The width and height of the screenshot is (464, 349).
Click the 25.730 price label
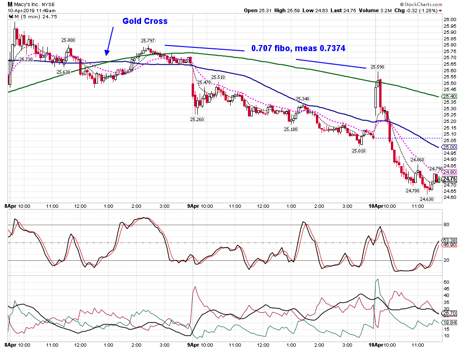click(26, 60)
